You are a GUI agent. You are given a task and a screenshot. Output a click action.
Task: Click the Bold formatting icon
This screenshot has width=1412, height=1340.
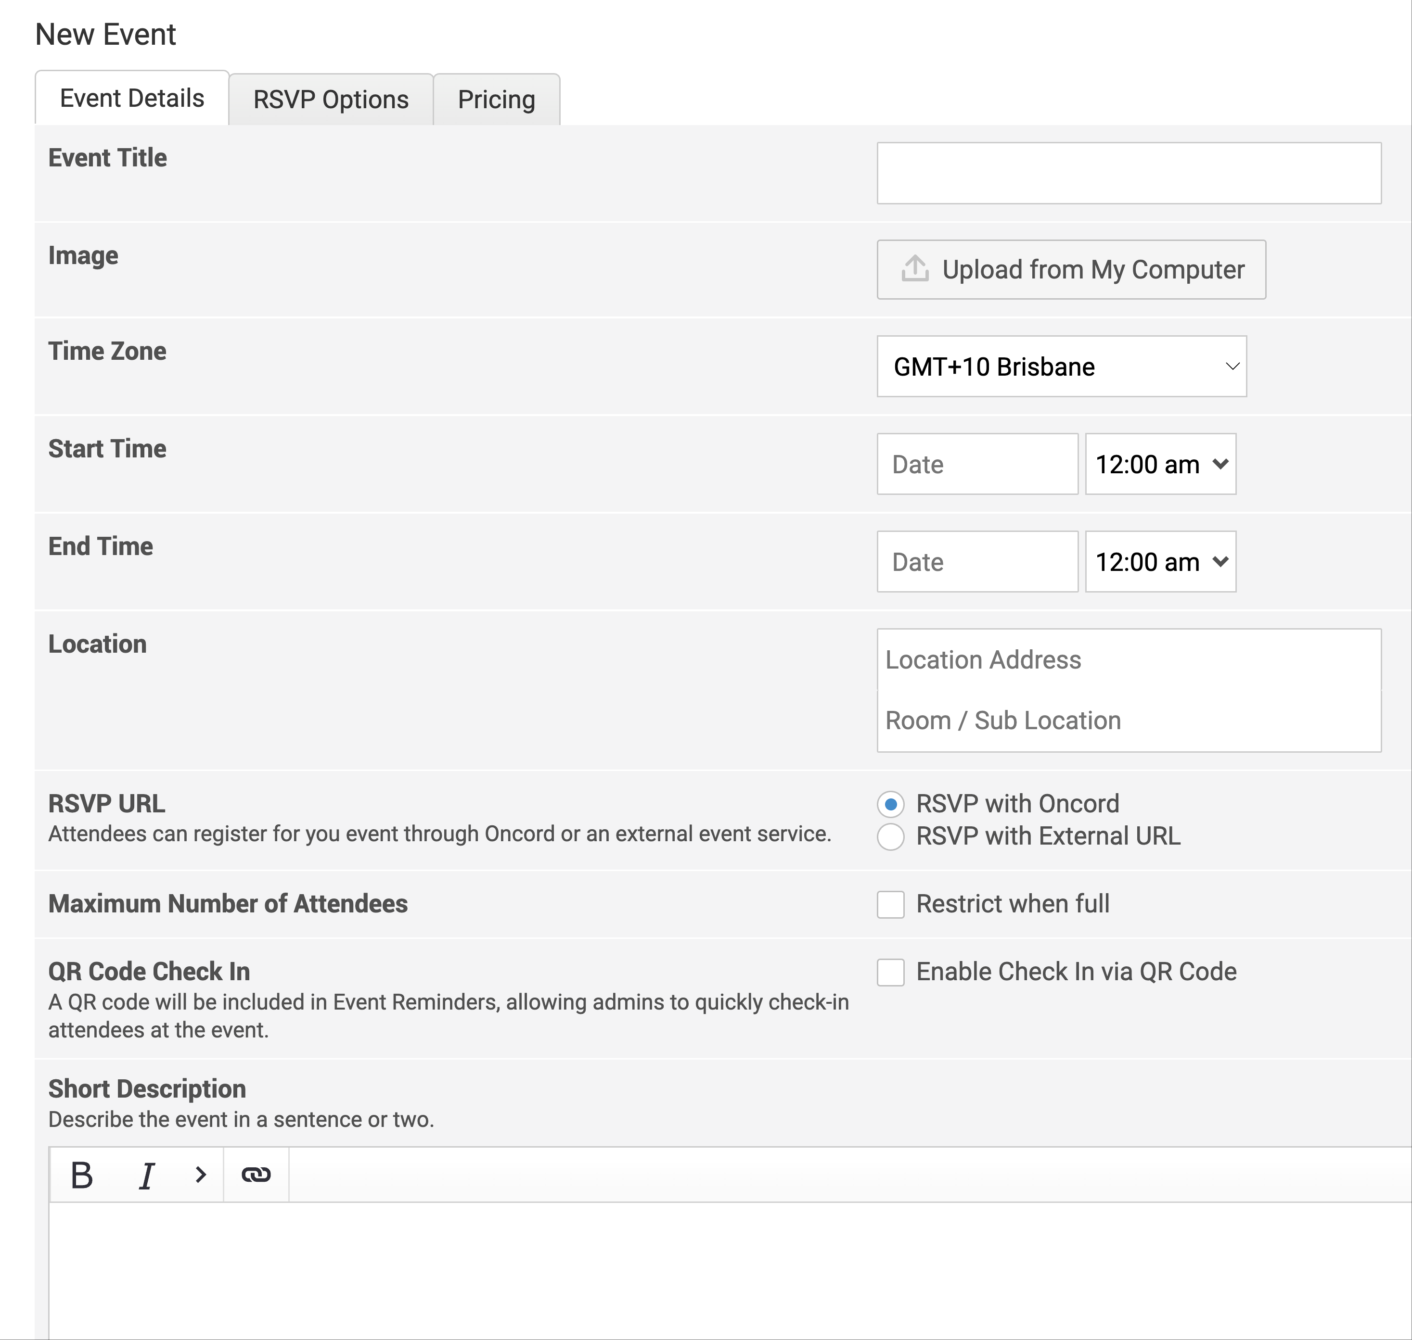point(82,1175)
